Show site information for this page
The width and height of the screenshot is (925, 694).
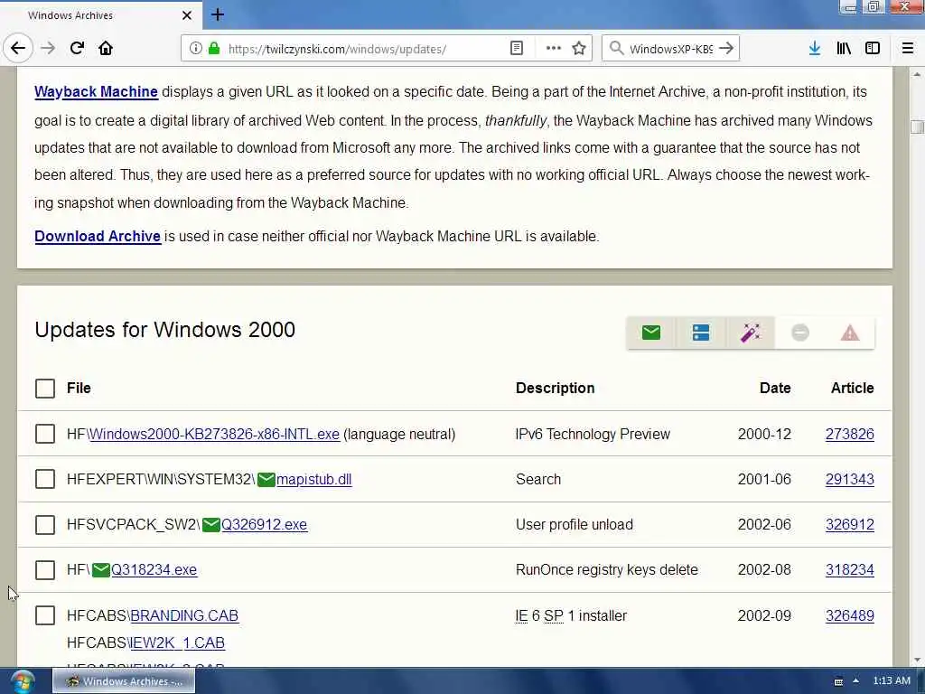tap(195, 49)
